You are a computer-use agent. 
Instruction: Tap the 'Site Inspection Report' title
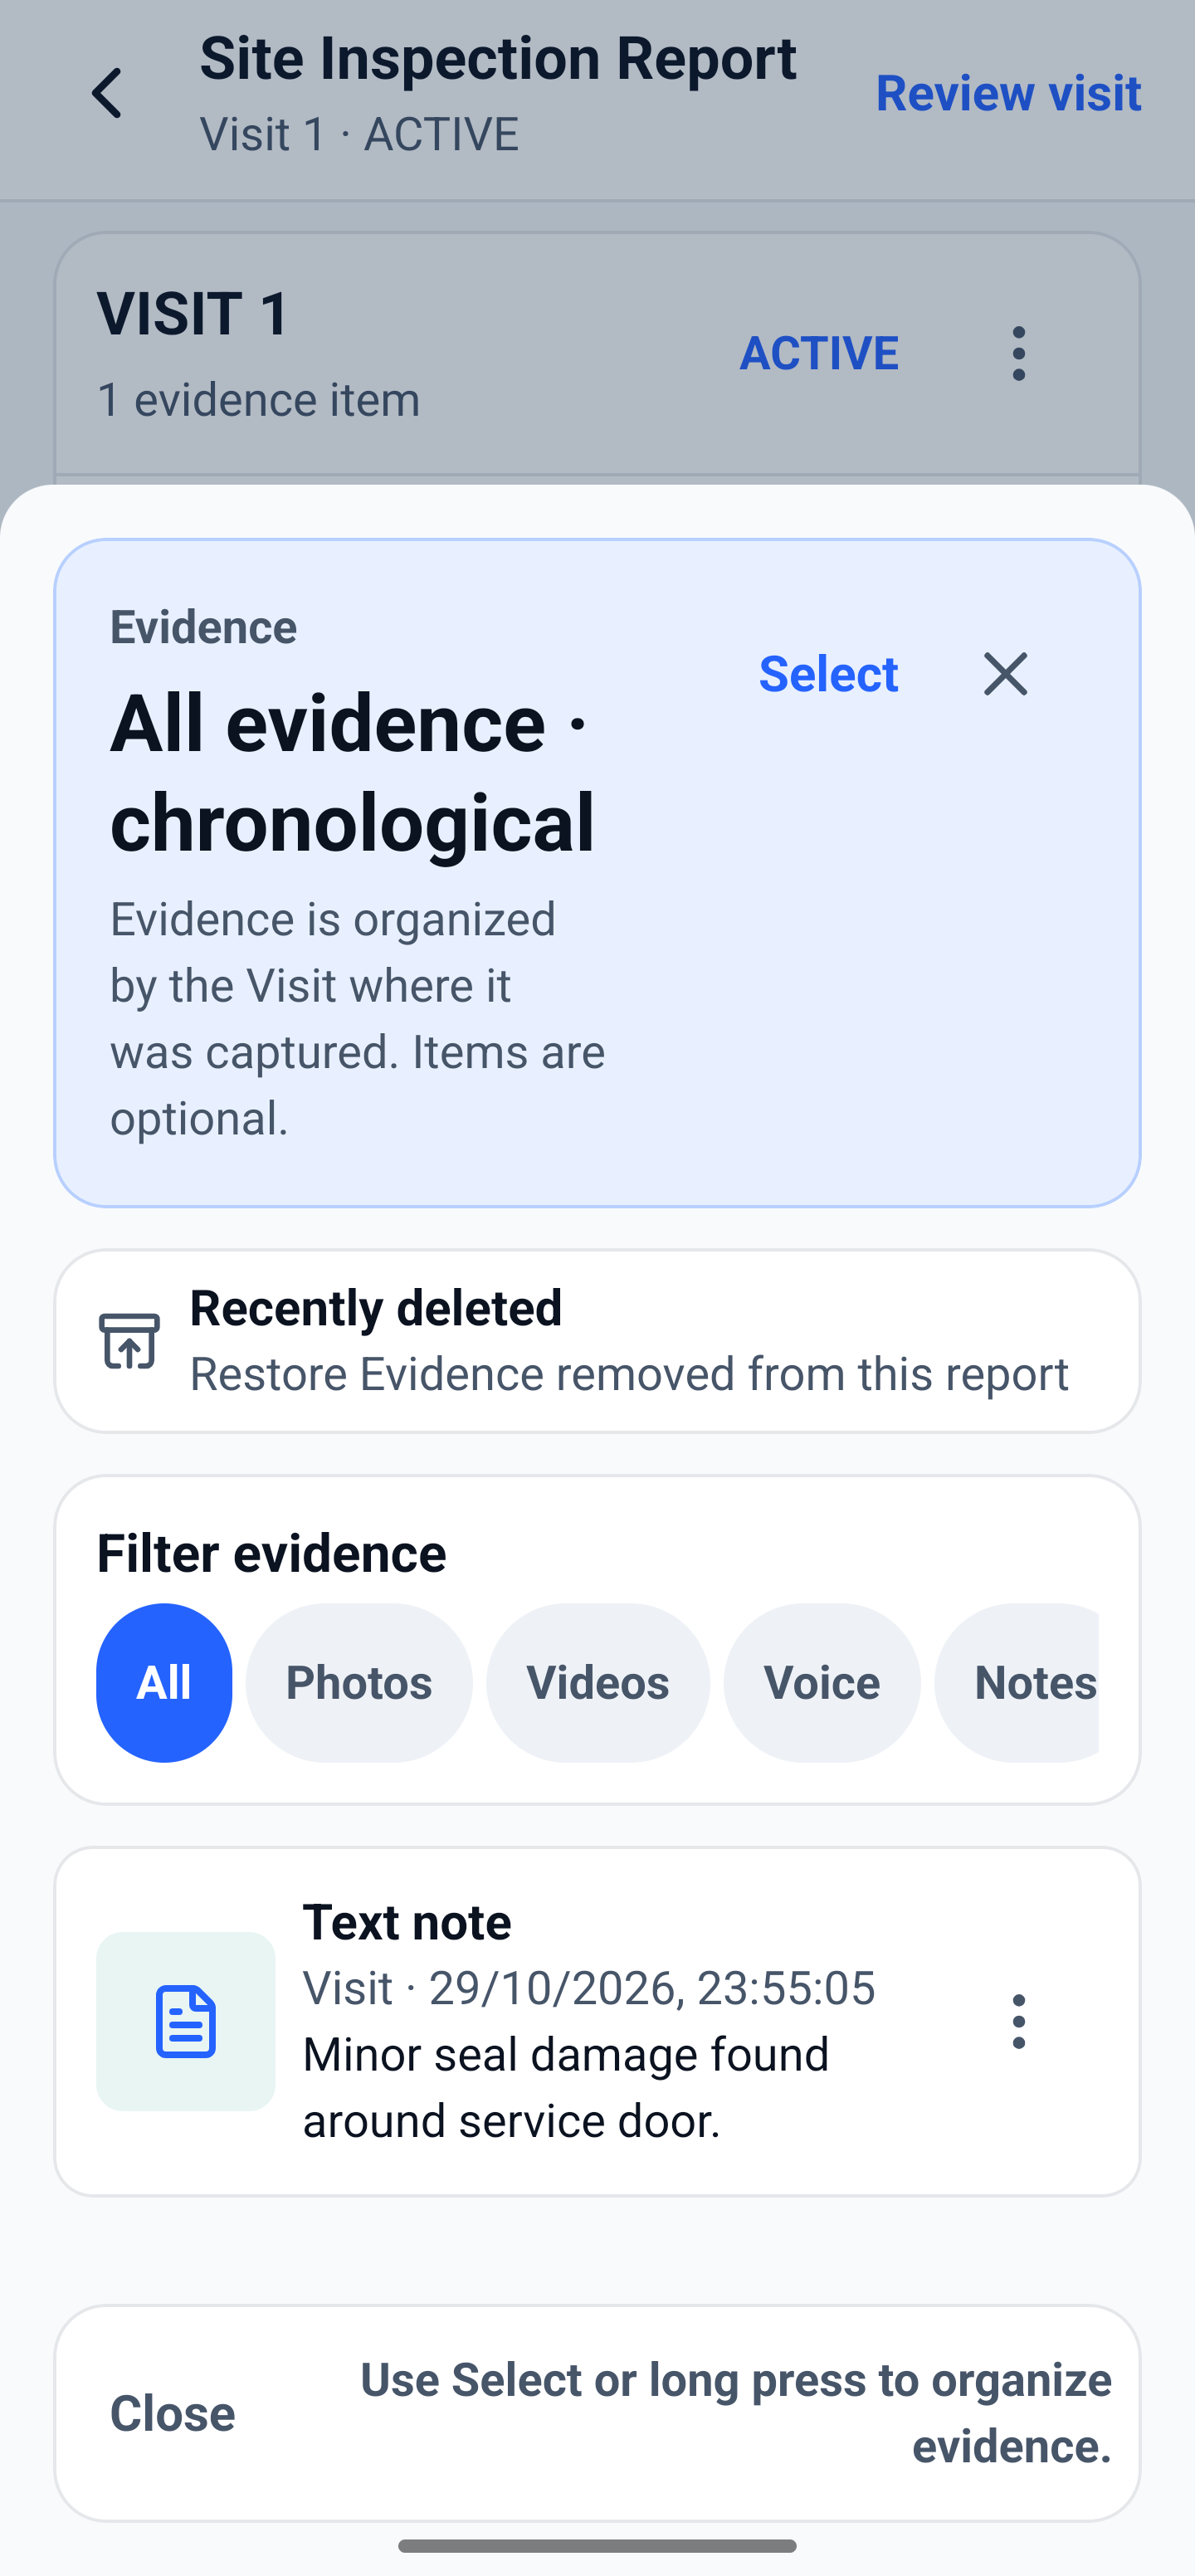point(498,58)
